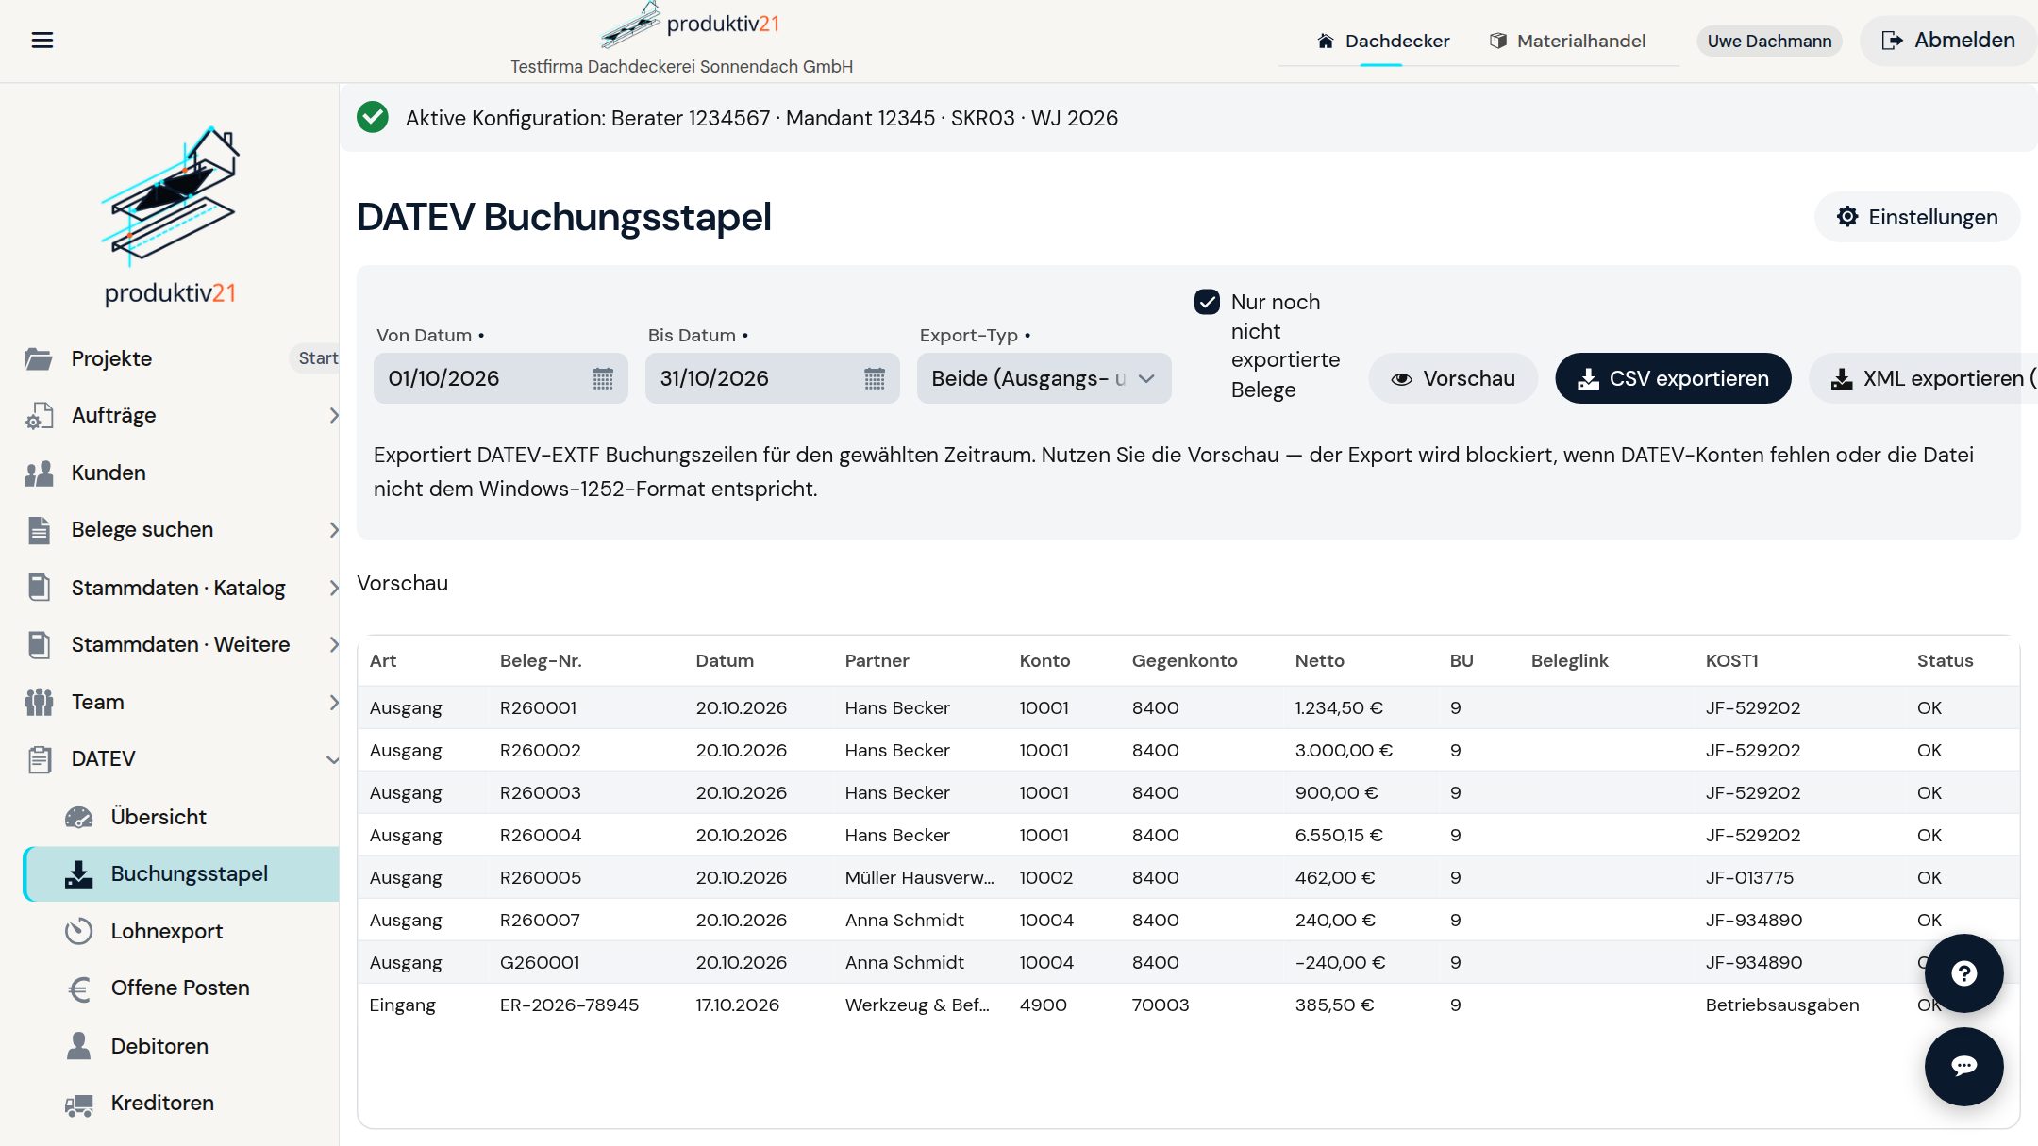The image size is (2038, 1146).
Task: Click the Von Datum input field
Action: tap(501, 378)
